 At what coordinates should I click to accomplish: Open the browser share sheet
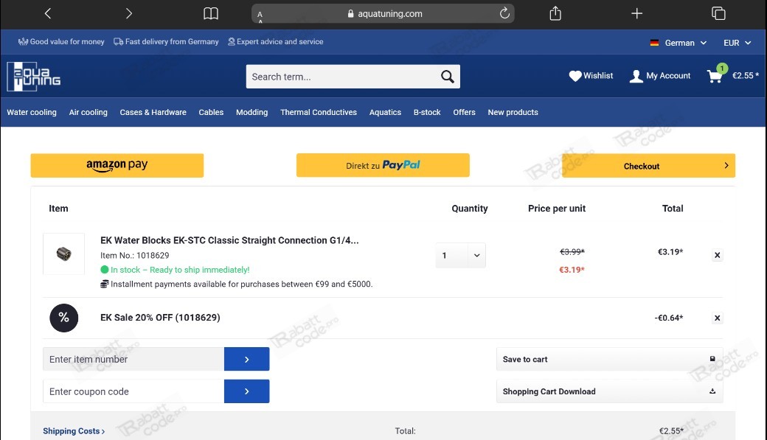[554, 13]
